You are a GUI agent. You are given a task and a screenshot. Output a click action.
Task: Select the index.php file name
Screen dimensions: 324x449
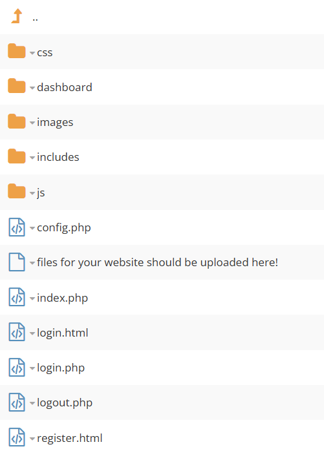(62, 298)
